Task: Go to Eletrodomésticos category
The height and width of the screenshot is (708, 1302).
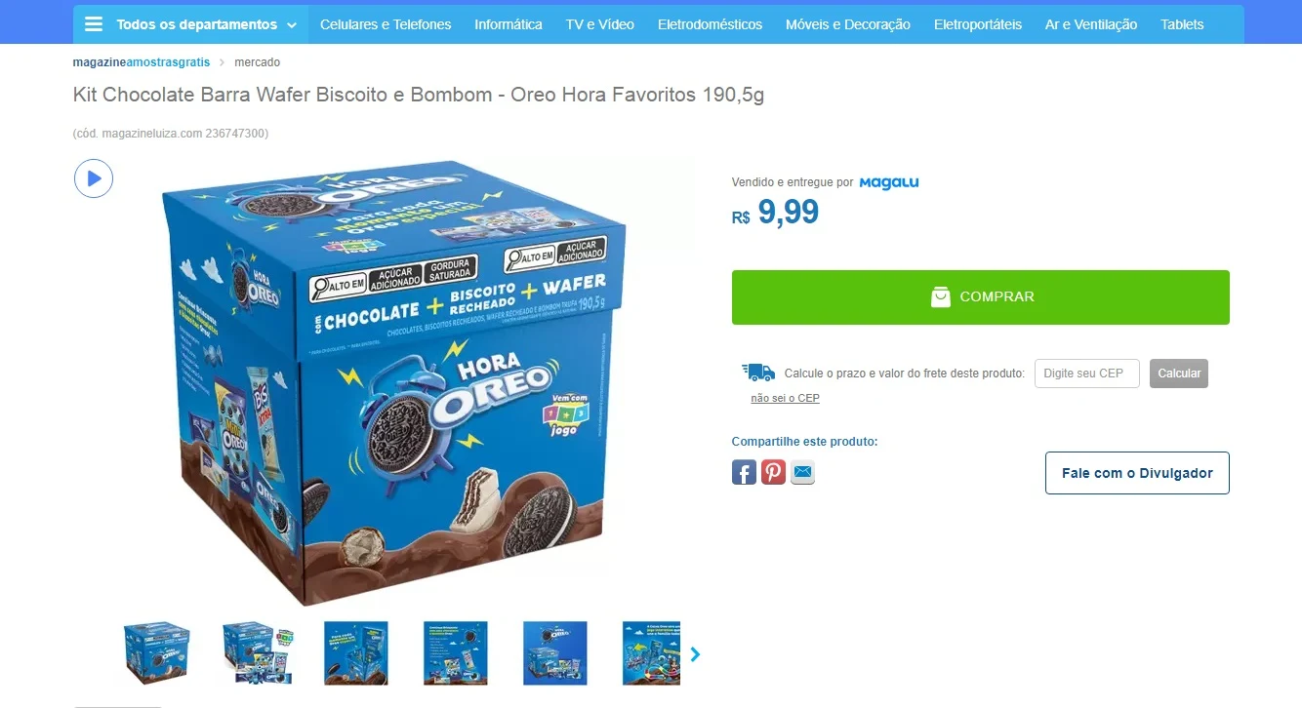Action: pyautogui.click(x=710, y=24)
